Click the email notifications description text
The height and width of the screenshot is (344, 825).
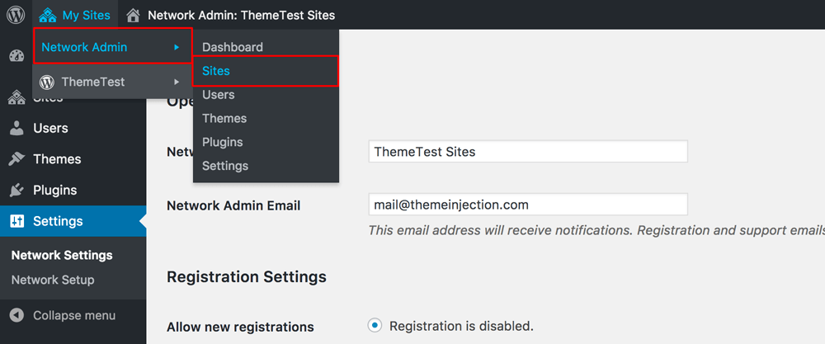(x=596, y=230)
